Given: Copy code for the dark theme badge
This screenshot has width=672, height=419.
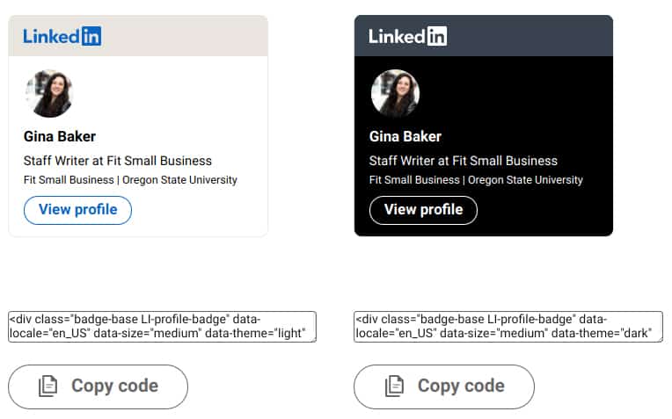Looking at the screenshot, I should click(444, 386).
